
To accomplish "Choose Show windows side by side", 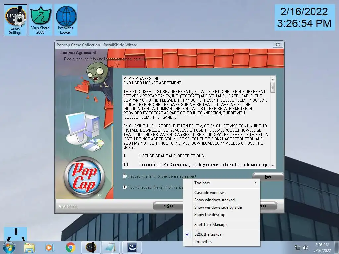I will pyautogui.click(x=221, y=207).
